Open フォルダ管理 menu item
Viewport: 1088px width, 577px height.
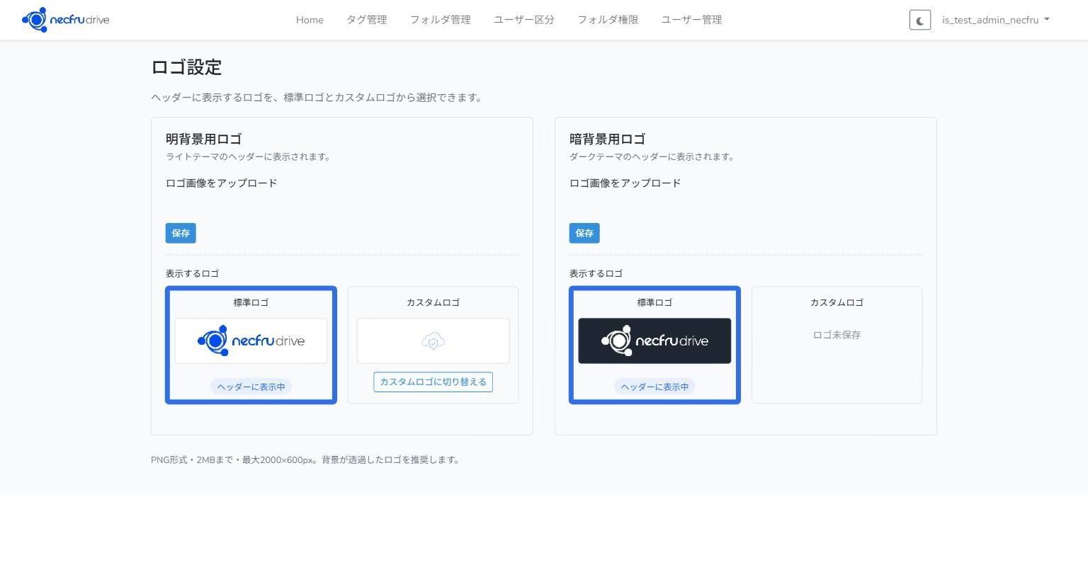pos(440,20)
